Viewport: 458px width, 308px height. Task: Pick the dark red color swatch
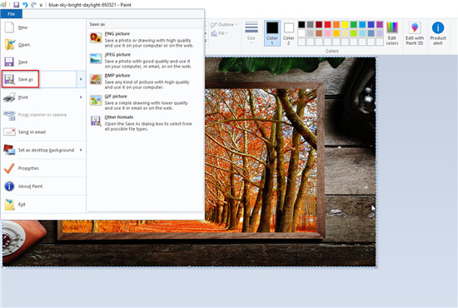(x=319, y=24)
